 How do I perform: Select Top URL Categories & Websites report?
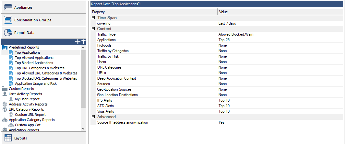point(40,68)
